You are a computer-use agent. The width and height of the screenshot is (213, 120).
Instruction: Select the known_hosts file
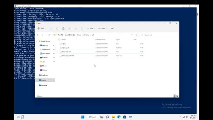click(x=101, y=52)
